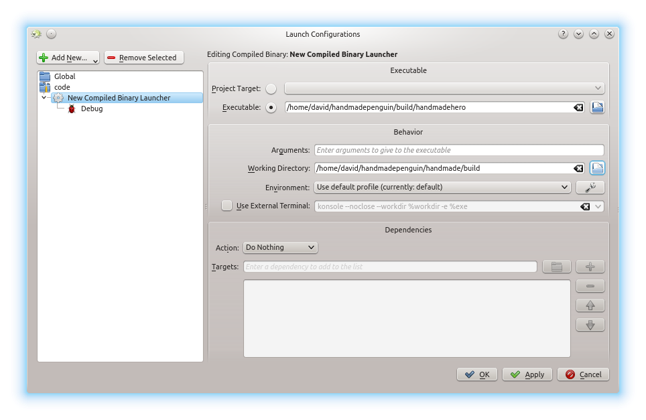Select the Debug item in the tree
646x420 pixels.
click(x=91, y=109)
